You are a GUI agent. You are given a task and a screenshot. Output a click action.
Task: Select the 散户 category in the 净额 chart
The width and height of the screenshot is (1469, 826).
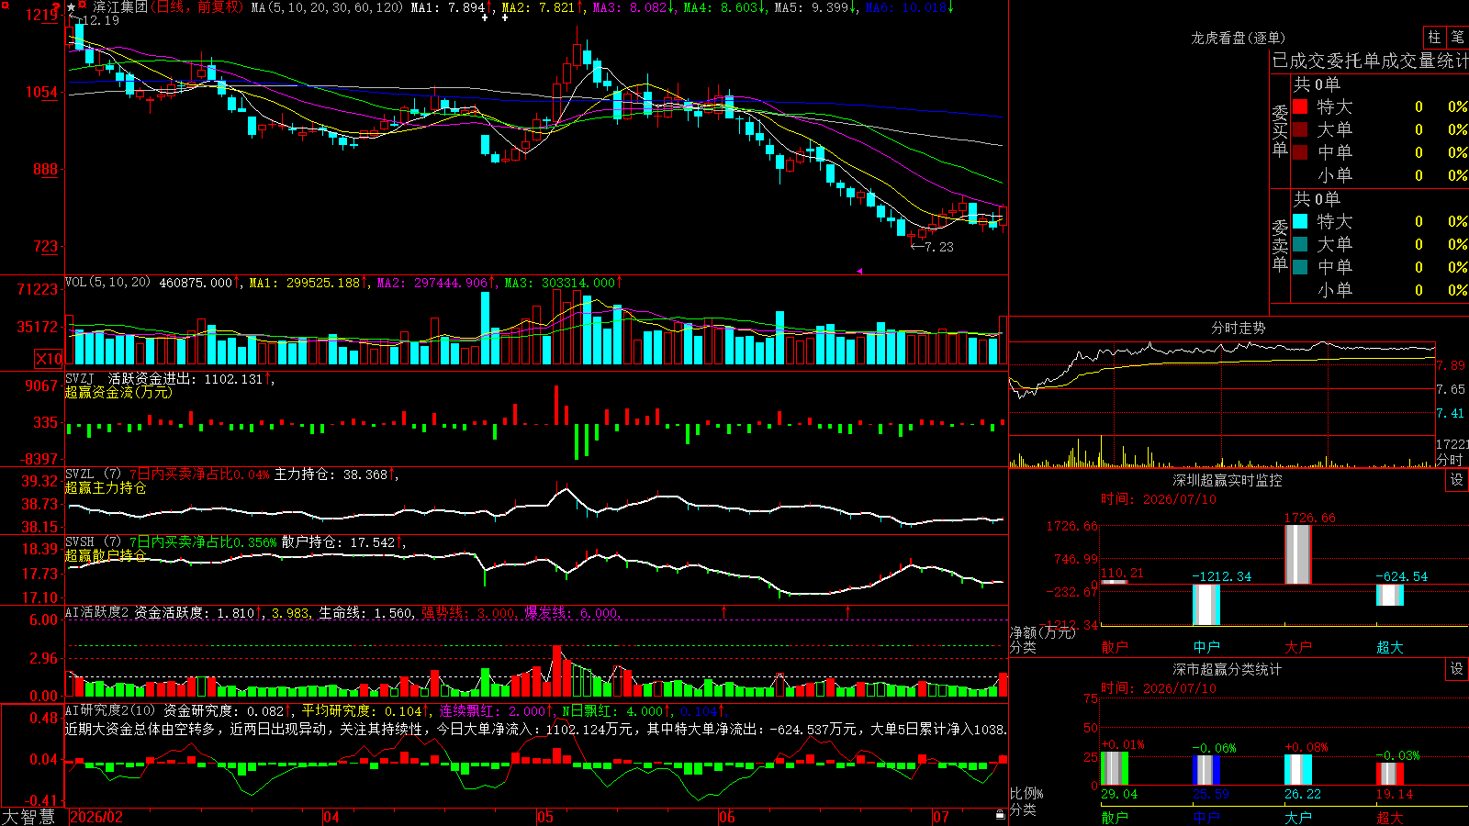(x=1115, y=647)
